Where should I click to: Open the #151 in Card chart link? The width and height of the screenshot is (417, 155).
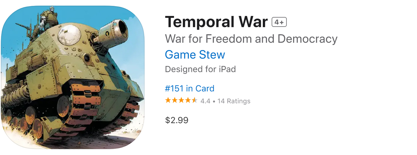click(x=190, y=88)
